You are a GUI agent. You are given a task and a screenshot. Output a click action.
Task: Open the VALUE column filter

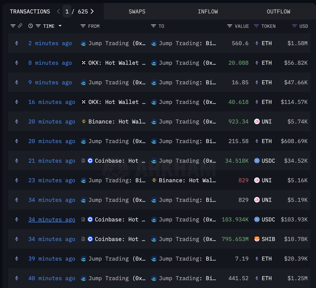click(230, 26)
